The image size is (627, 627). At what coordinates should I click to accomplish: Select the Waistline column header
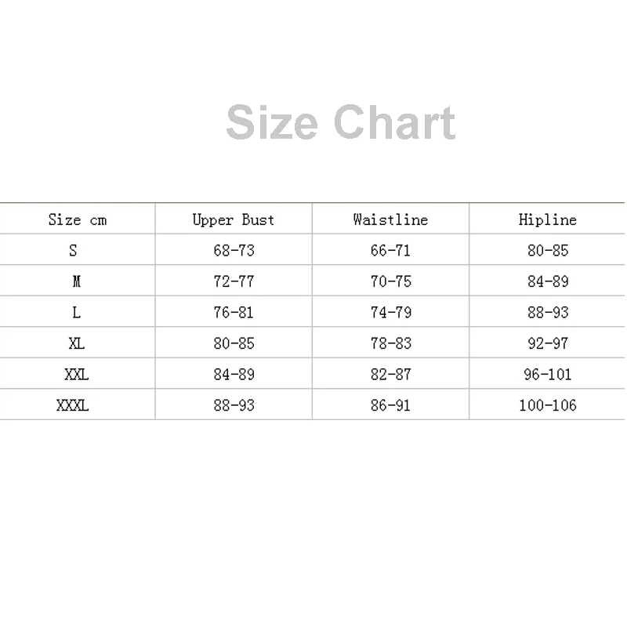[x=390, y=219]
